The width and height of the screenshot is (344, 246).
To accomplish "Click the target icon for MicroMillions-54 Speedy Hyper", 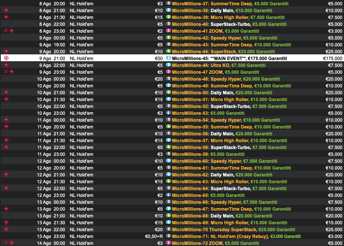I will tap(6, 120).
